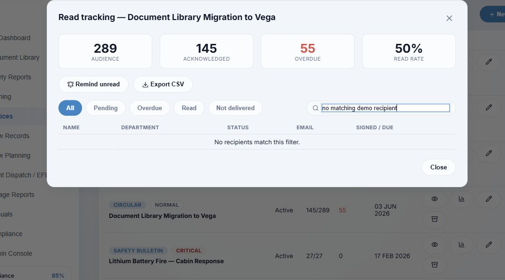Click the CRITICAL priority badge
505x280 pixels.
[x=188, y=251]
